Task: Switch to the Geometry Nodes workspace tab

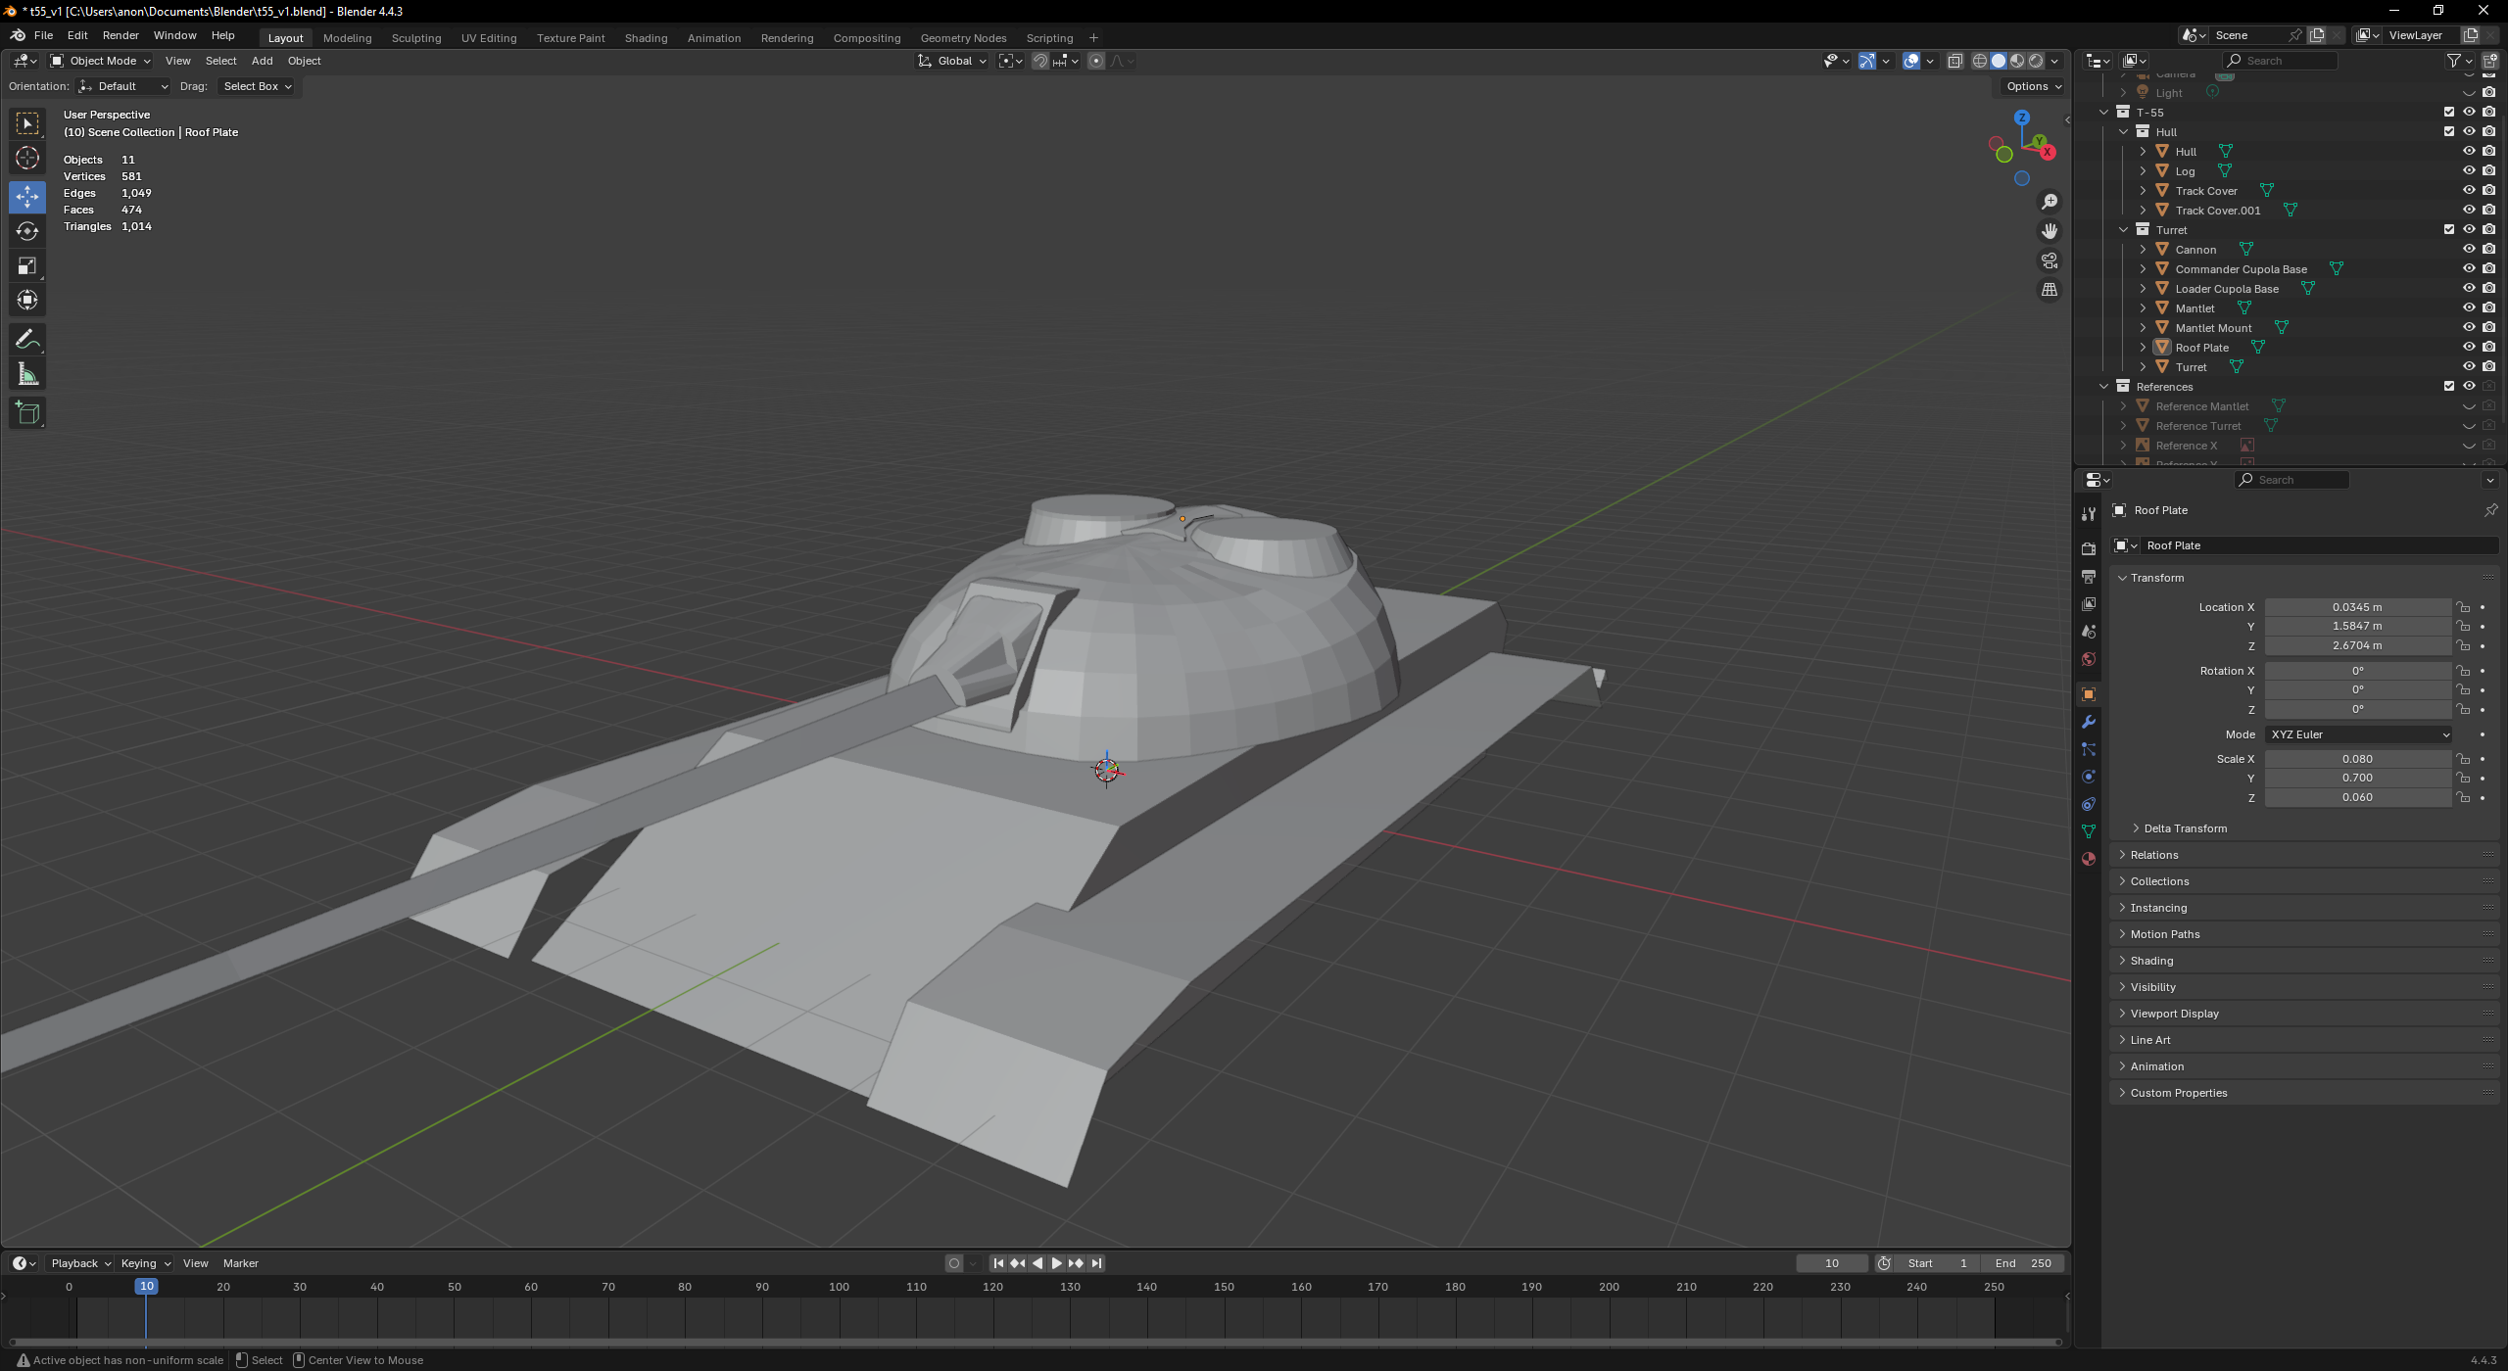Action: pos(963,38)
